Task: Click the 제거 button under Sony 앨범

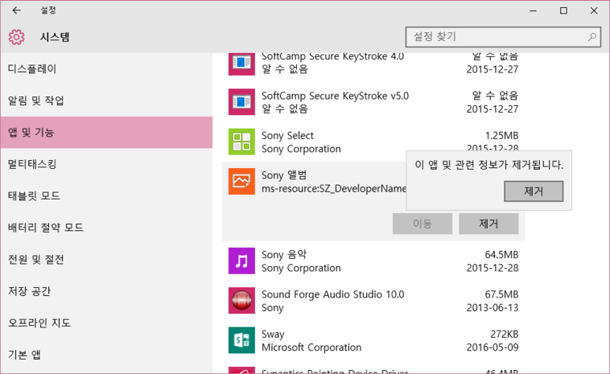Action: coord(488,224)
